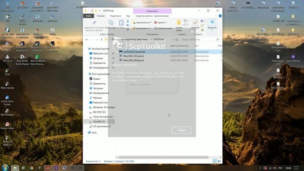This screenshot has width=304, height=171.
Task: Open WoTTweaker desktop shortcut
Action: click(x=8, y=112)
